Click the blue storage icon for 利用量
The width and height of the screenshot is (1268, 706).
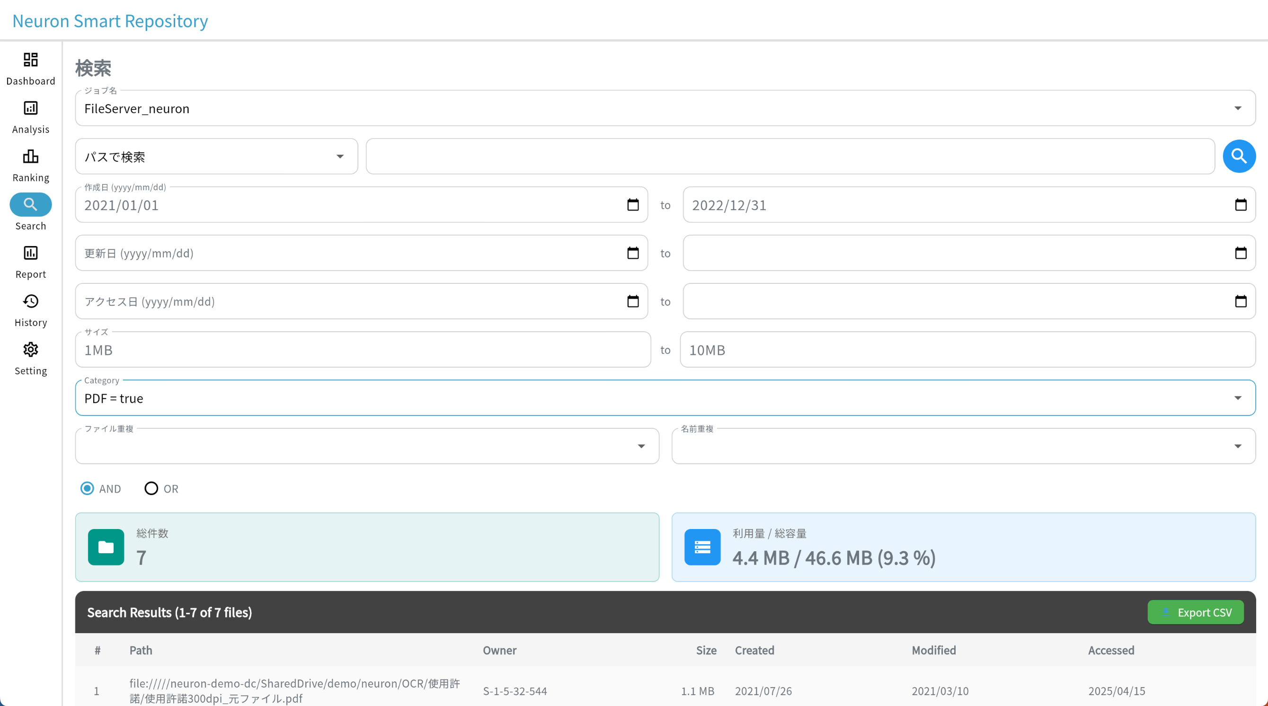coord(702,547)
